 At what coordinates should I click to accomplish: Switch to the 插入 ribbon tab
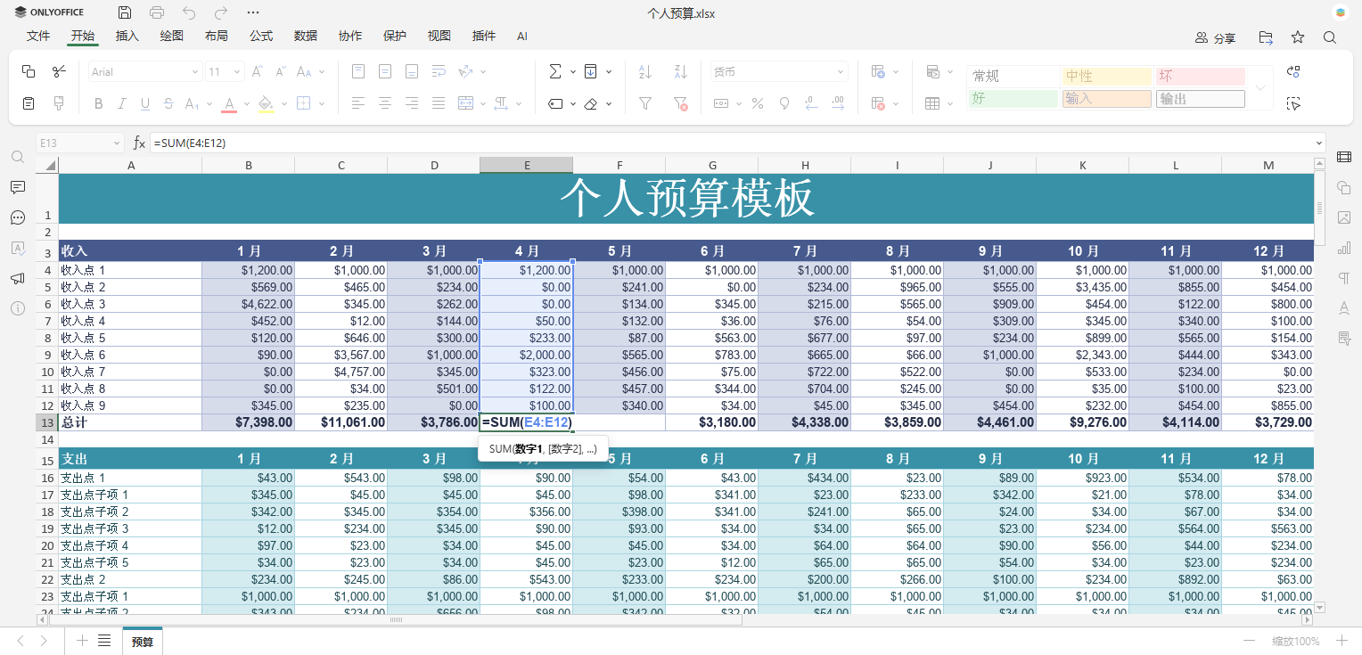click(126, 37)
